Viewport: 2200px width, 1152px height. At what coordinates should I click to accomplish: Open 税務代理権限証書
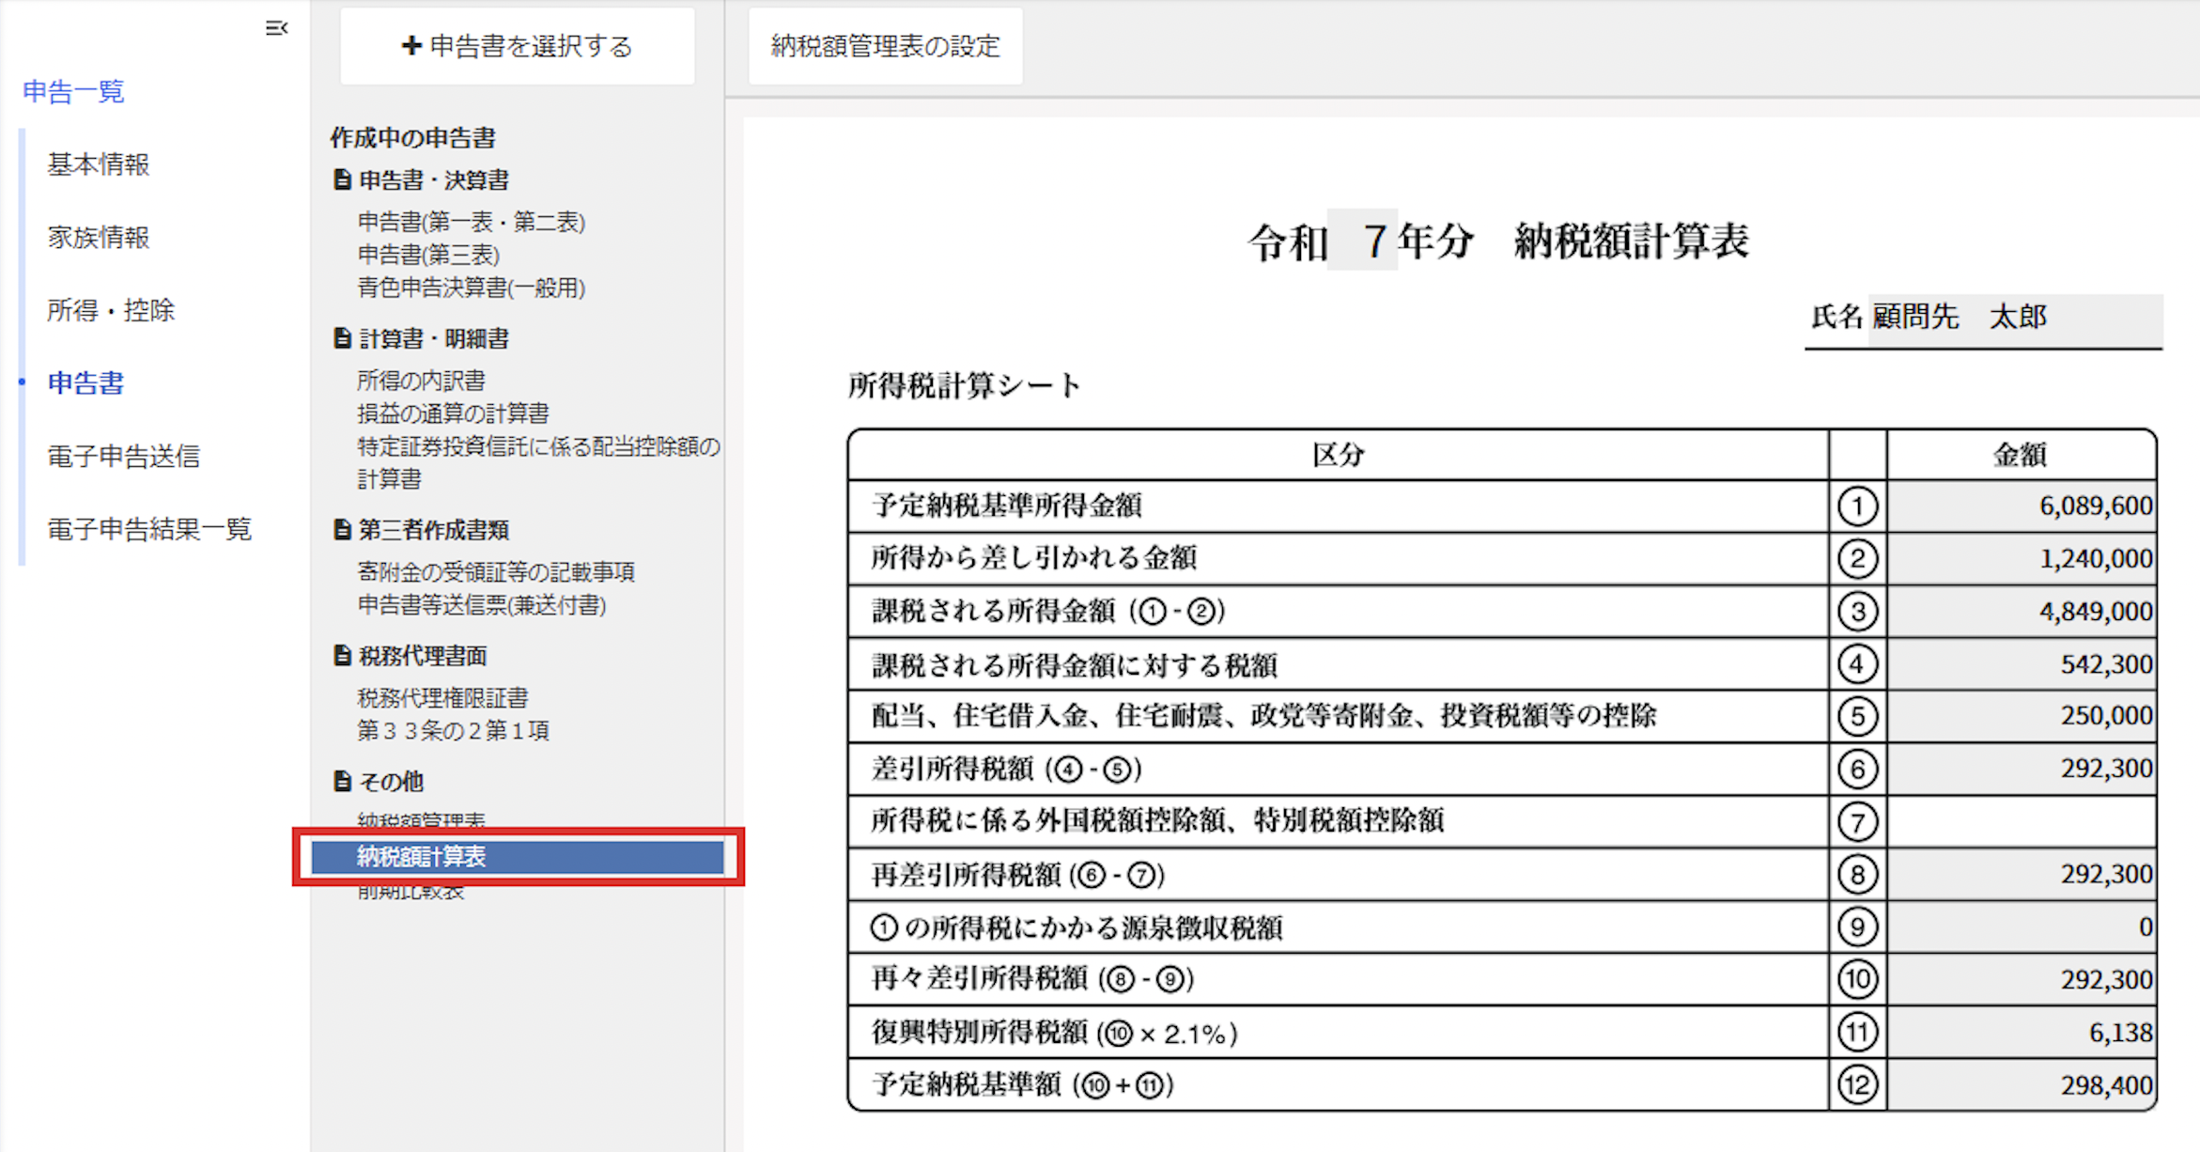coord(442,698)
